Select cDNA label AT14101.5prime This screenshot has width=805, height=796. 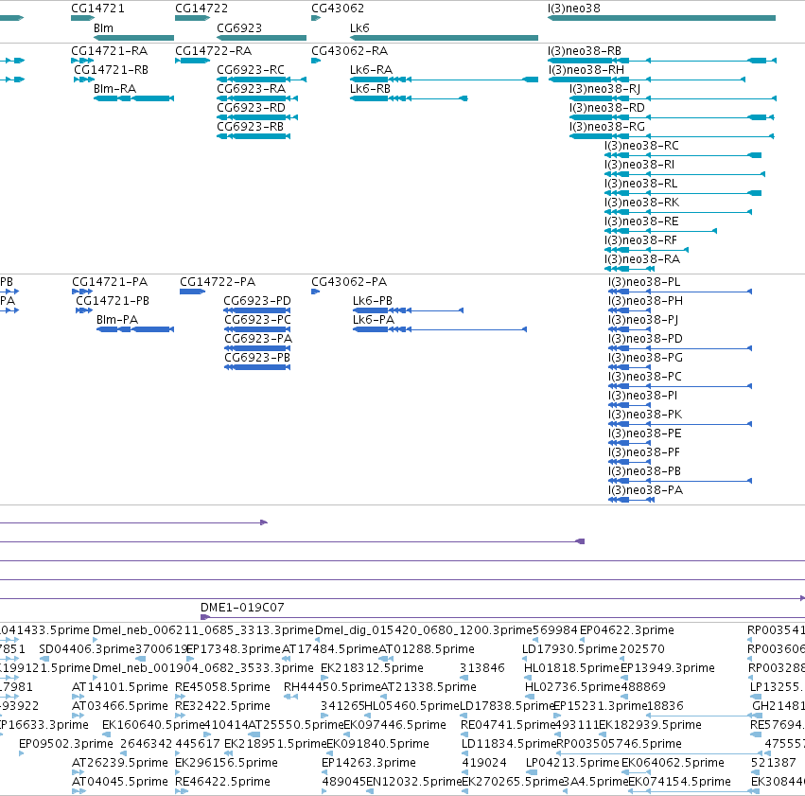pyautogui.click(x=119, y=687)
